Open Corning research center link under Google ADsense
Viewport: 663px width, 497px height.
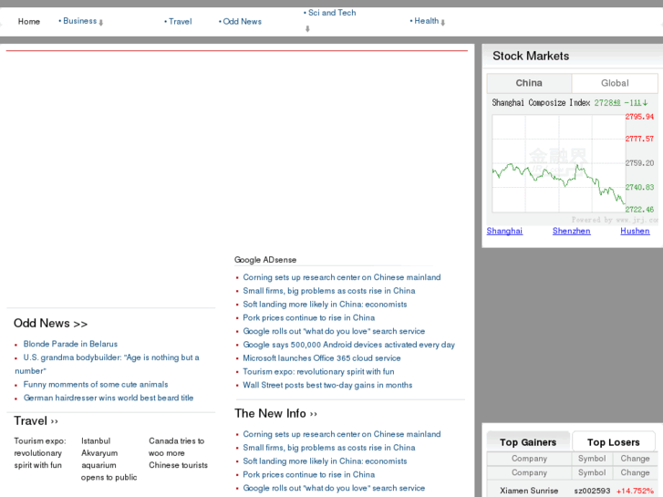pyautogui.click(x=342, y=277)
